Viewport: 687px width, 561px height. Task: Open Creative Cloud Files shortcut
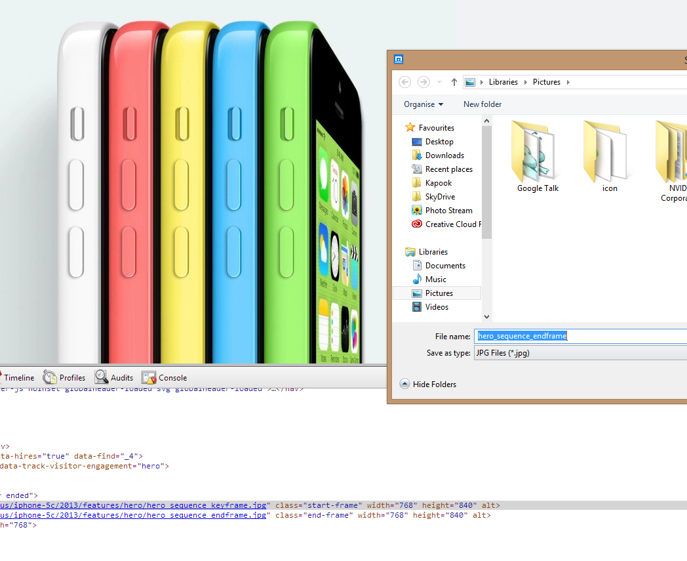[453, 224]
